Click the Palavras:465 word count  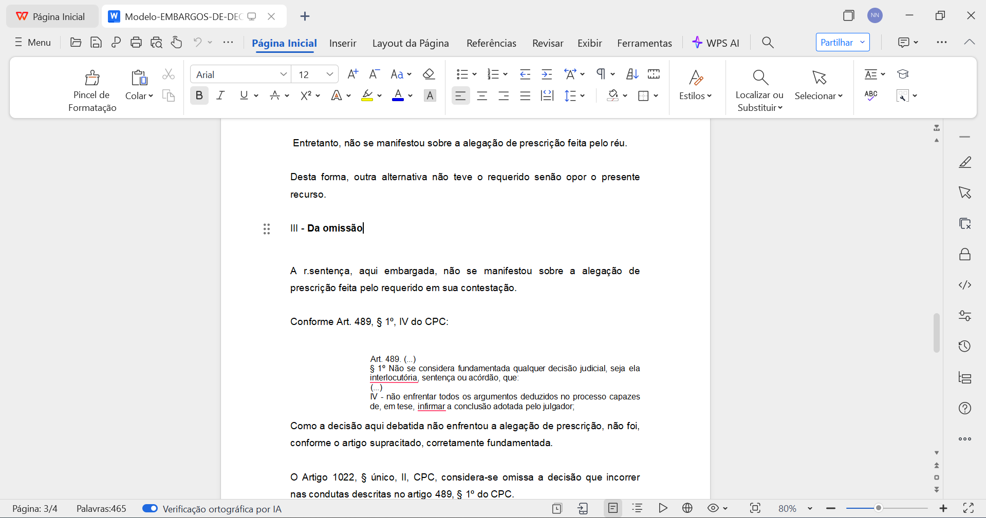(x=101, y=509)
